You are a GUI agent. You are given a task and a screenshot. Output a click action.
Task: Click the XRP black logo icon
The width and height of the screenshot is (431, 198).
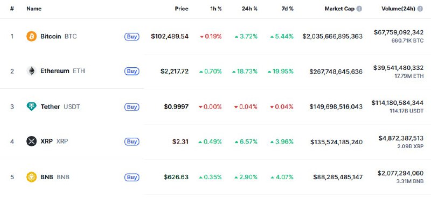[x=31, y=142]
